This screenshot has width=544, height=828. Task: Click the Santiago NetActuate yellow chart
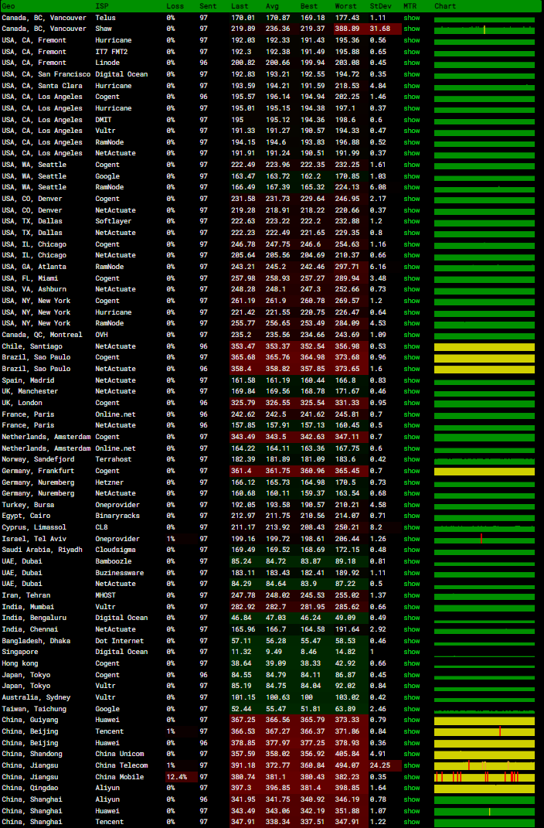[x=484, y=346]
